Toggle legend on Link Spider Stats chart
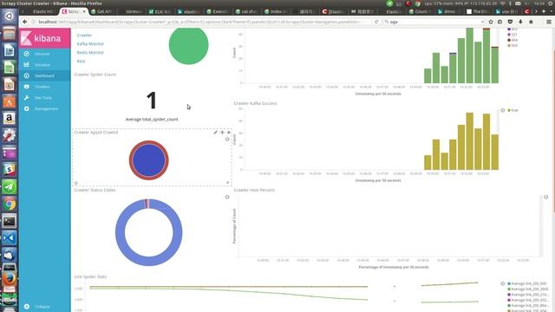 (x=503, y=283)
